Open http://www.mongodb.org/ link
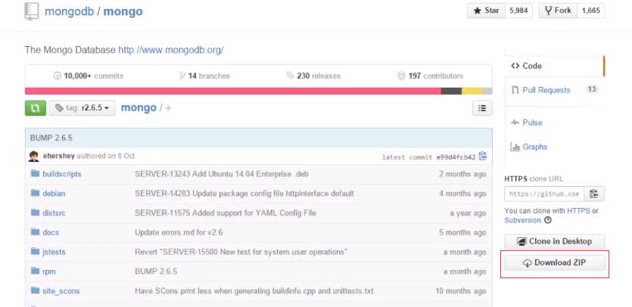632x307 pixels. tap(171, 50)
